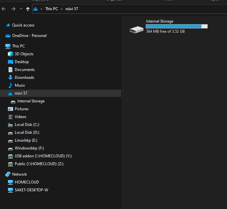The image size is (227, 209).
Task: Open the Network section in sidebar
Action: pos(19,174)
